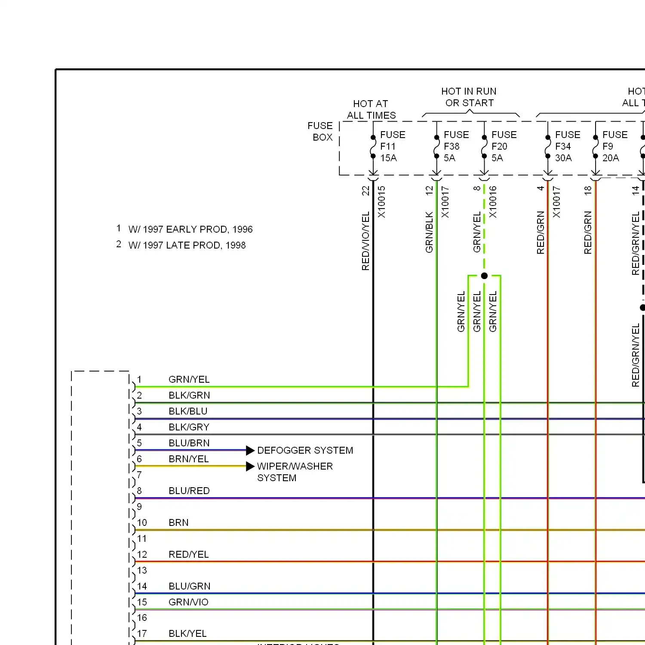645x645 pixels.
Task: Click the HOT AT ALL TIMES heading
Action: point(371,110)
